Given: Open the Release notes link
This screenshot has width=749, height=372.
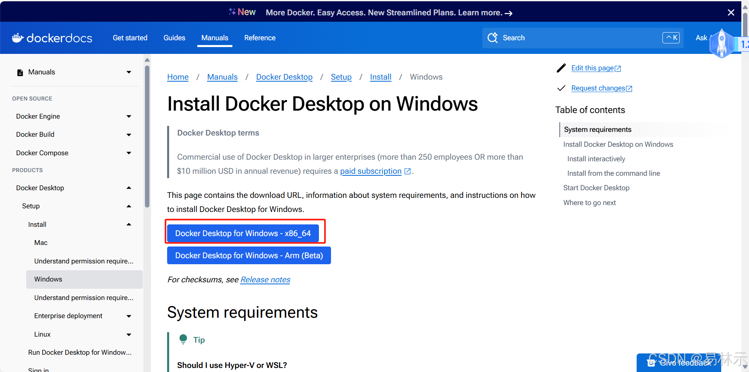Looking at the screenshot, I should [265, 280].
